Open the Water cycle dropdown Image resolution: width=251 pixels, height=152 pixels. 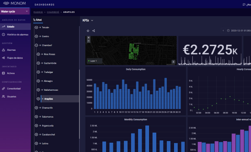15,11
